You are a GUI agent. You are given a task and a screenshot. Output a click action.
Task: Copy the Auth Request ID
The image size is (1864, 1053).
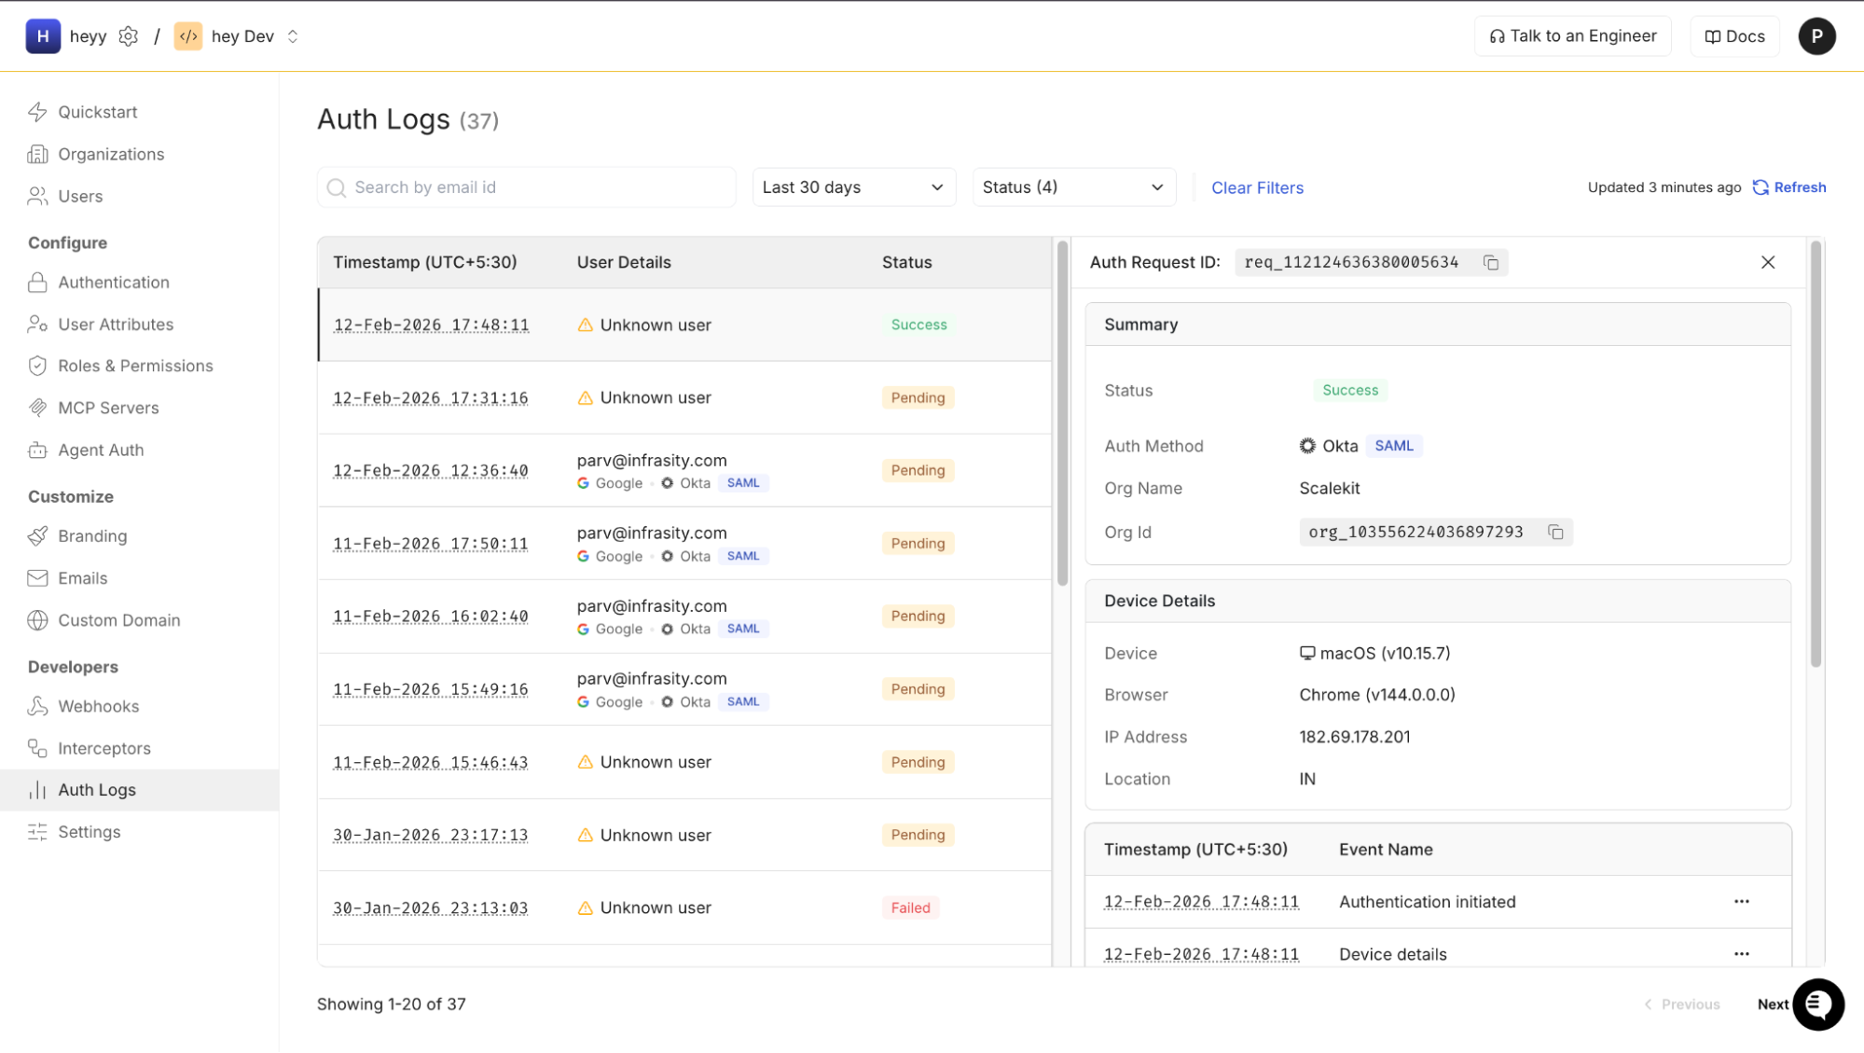click(x=1490, y=263)
